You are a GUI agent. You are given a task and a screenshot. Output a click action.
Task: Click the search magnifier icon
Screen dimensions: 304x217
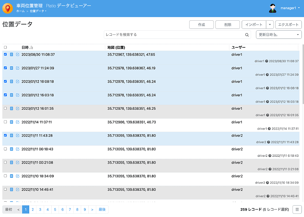(x=247, y=35)
